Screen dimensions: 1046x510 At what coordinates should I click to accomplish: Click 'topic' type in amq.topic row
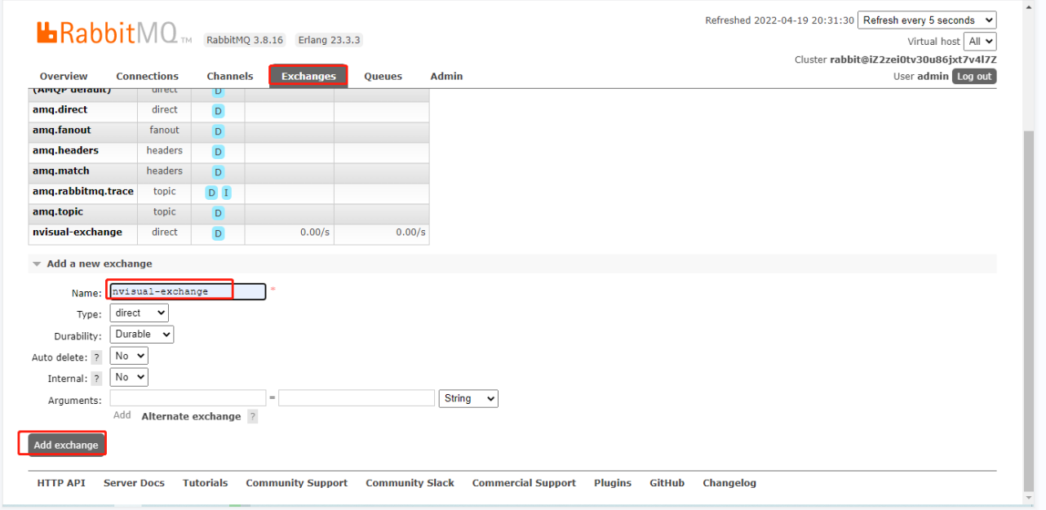coord(164,211)
